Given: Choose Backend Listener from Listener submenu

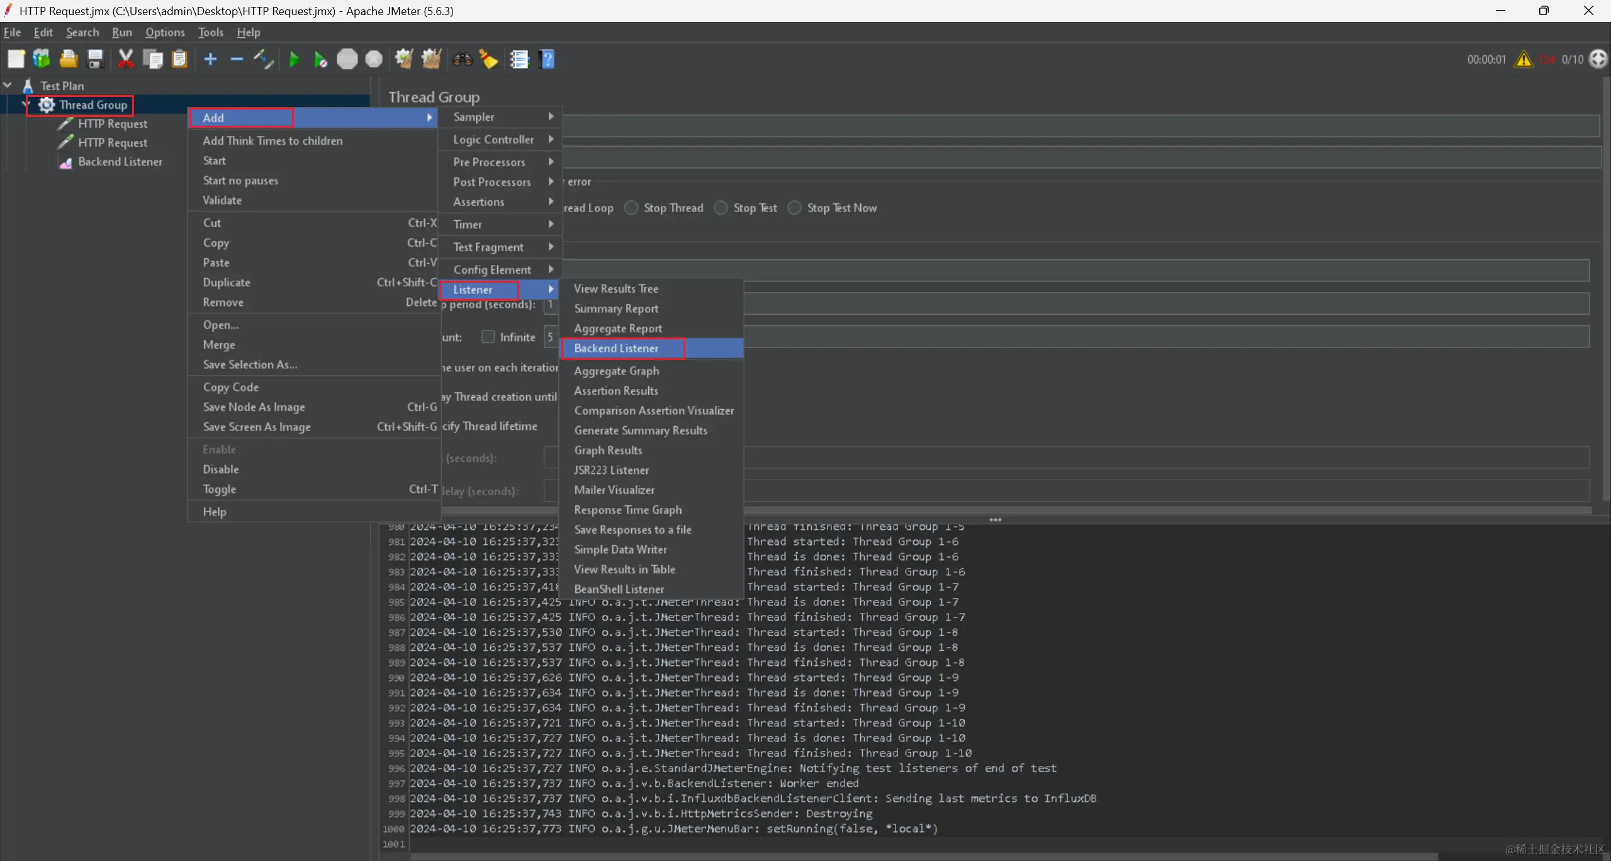Looking at the screenshot, I should [x=617, y=348].
